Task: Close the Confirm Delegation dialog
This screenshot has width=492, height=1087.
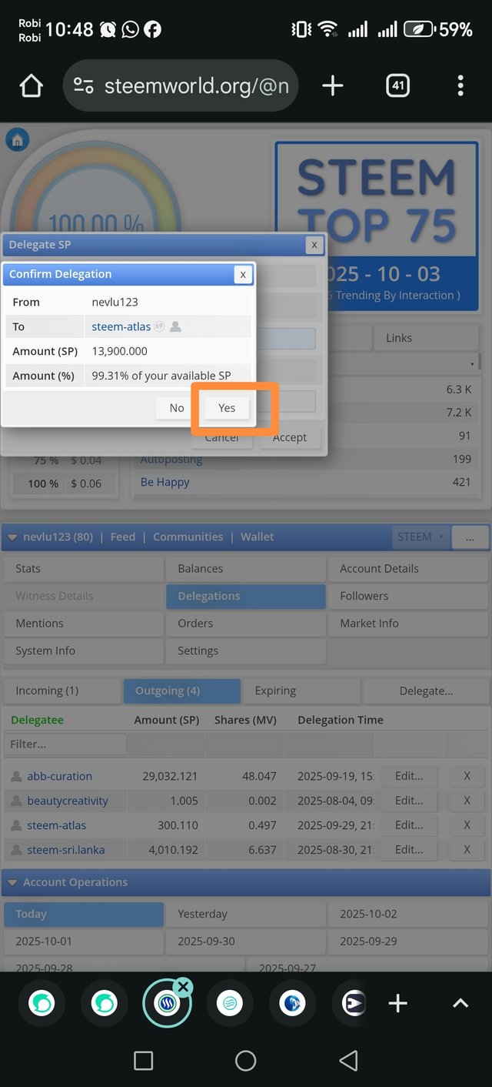Action: tap(243, 274)
